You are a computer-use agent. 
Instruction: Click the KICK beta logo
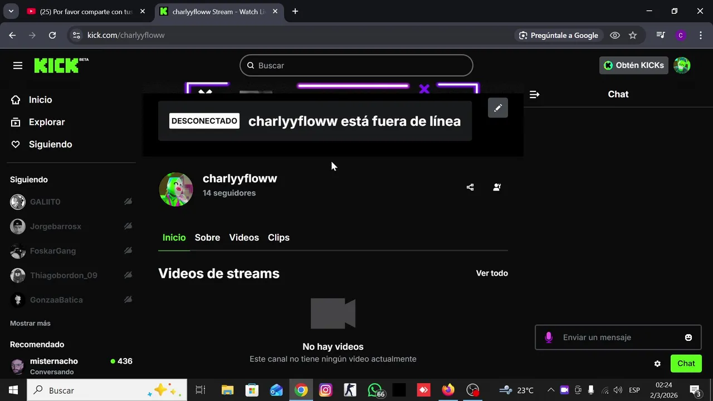coord(61,65)
